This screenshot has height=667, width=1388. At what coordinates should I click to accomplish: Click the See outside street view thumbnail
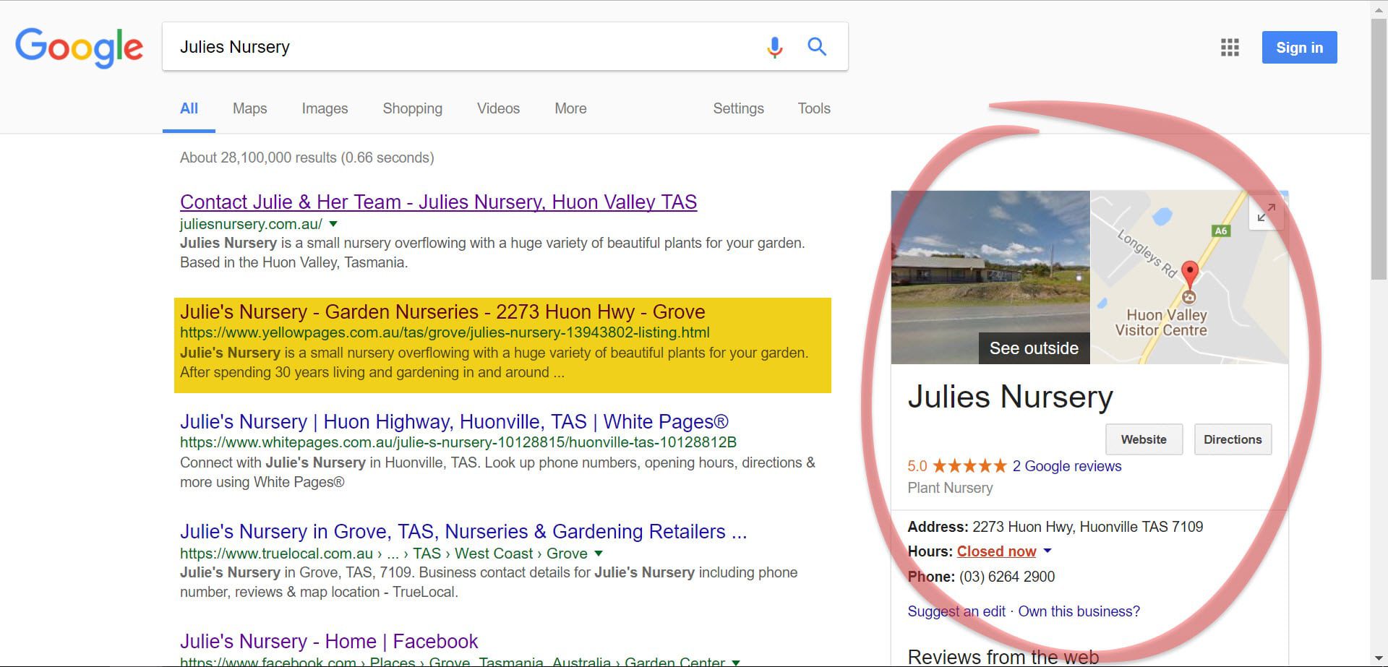990,277
